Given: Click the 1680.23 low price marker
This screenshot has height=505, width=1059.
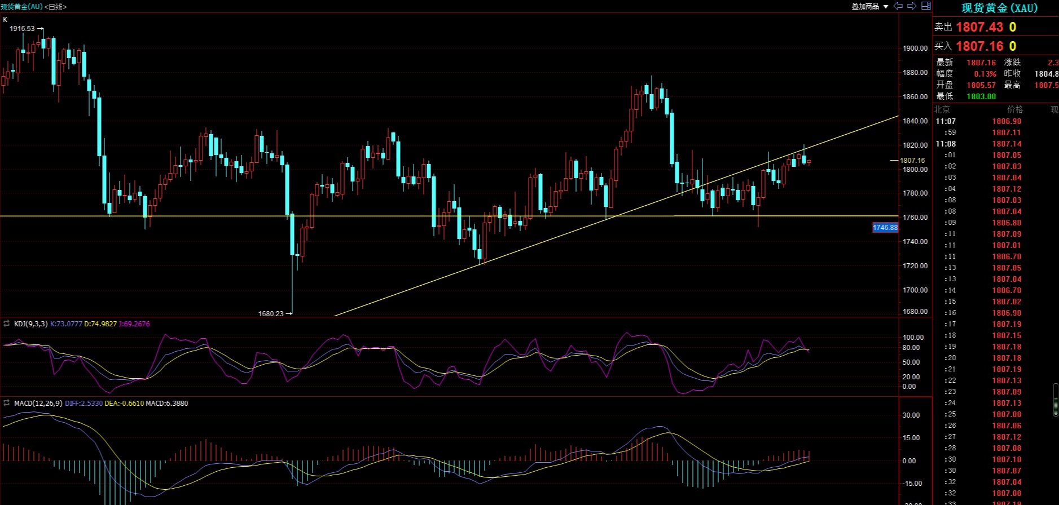Looking at the screenshot, I should [x=271, y=314].
